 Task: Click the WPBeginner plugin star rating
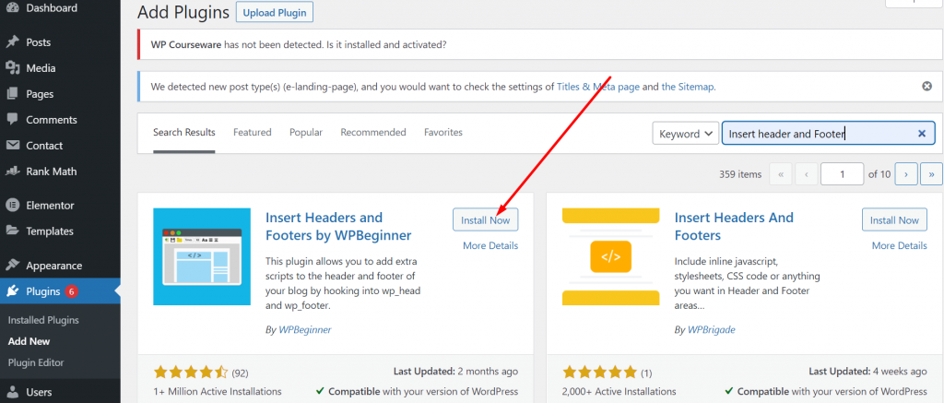pyautogui.click(x=192, y=372)
